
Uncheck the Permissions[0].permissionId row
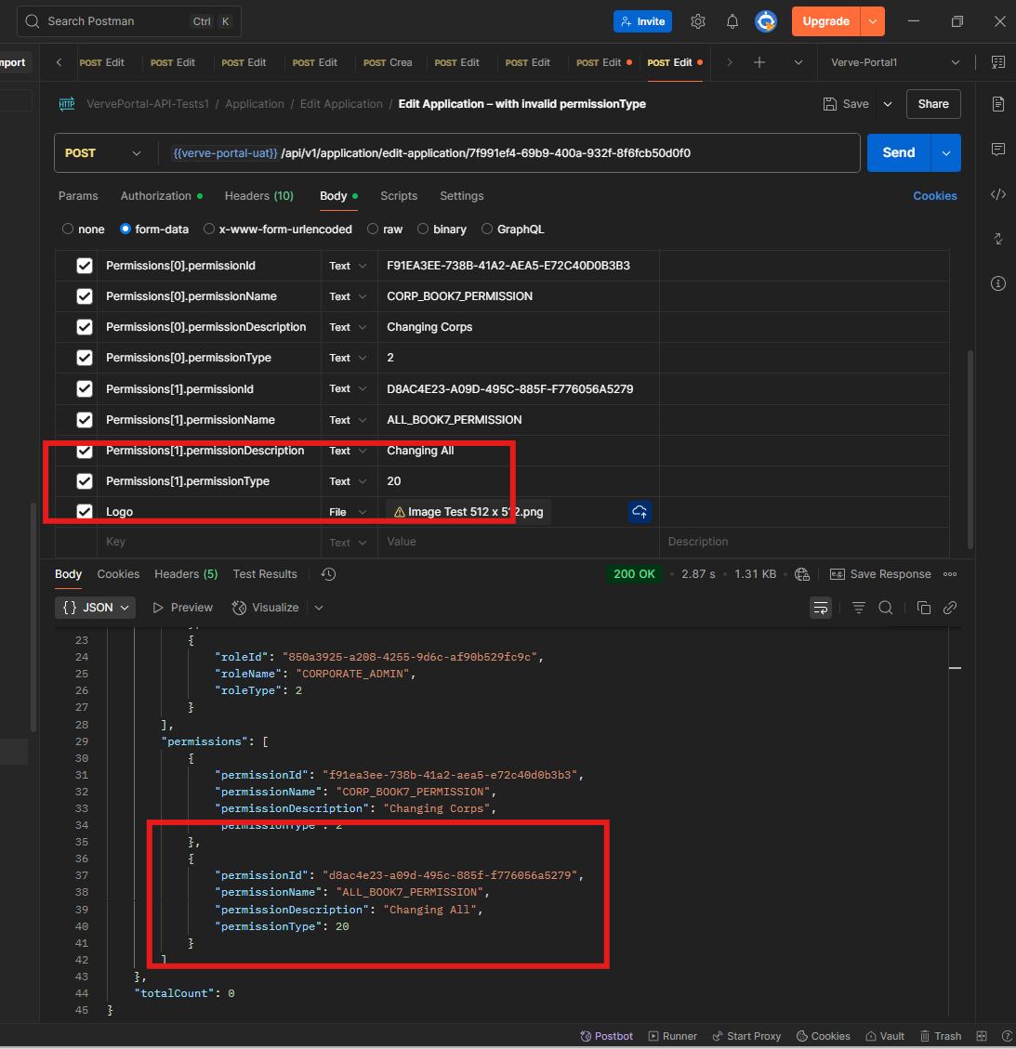(85, 266)
